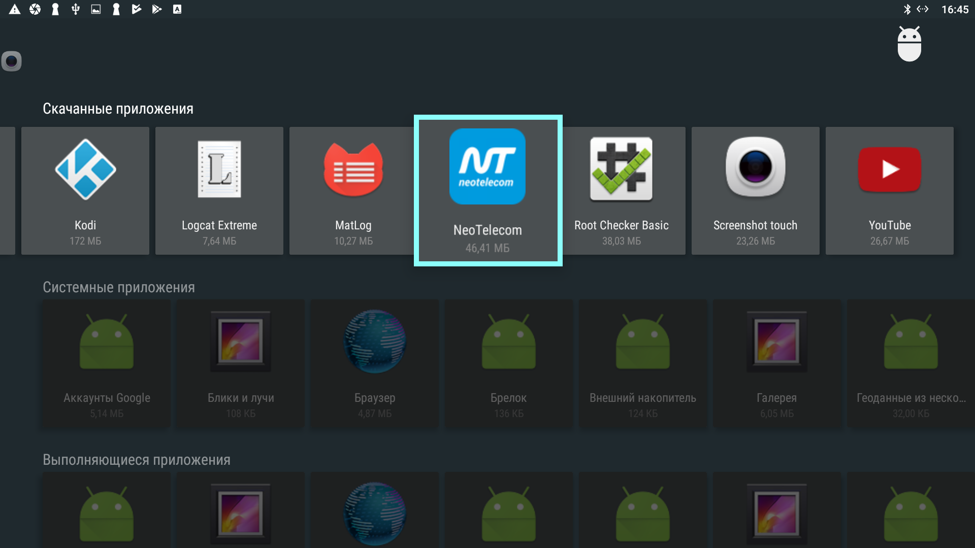
Task: Open the Галерея picture icon
Action: (x=777, y=341)
